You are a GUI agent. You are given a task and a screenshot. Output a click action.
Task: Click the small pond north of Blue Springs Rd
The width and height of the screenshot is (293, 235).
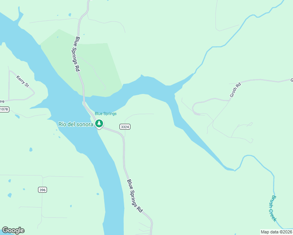(70, 14)
